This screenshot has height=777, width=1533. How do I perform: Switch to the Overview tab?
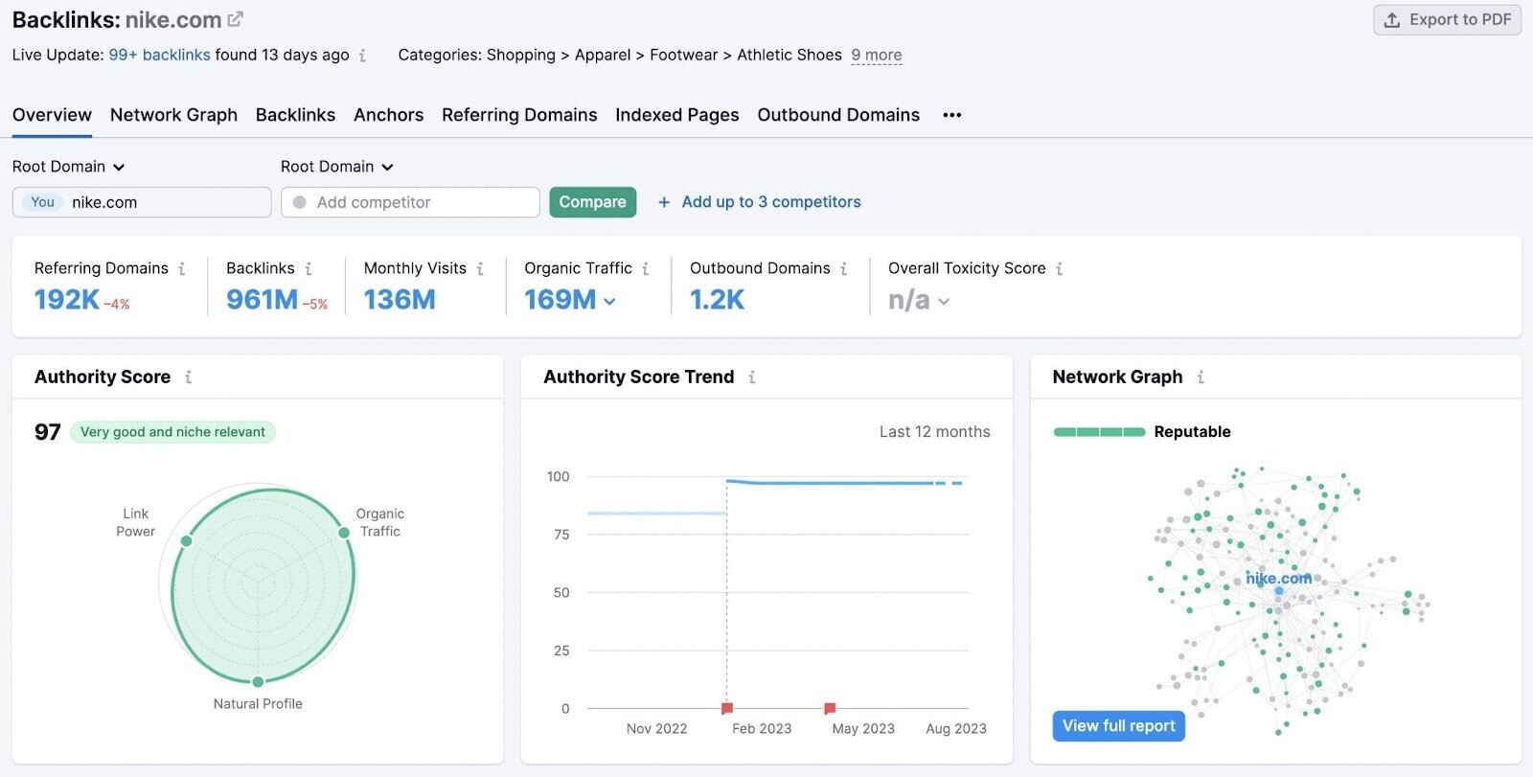tap(52, 115)
